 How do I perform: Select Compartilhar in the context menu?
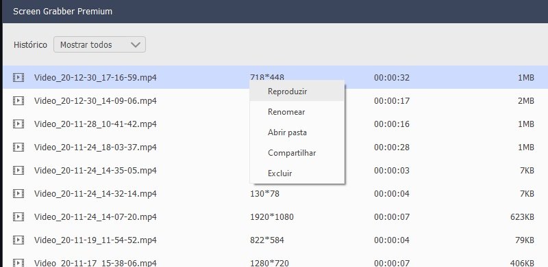point(297,153)
